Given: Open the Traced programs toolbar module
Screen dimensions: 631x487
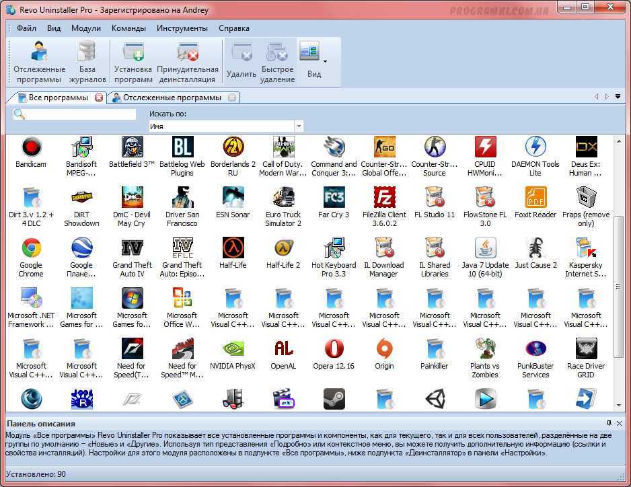Looking at the screenshot, I should pos(39,62).
